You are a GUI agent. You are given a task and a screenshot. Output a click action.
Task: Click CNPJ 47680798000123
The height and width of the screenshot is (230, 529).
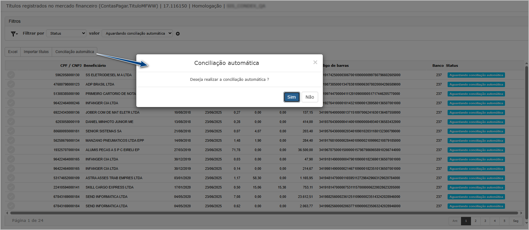click(x=66, y=84)
